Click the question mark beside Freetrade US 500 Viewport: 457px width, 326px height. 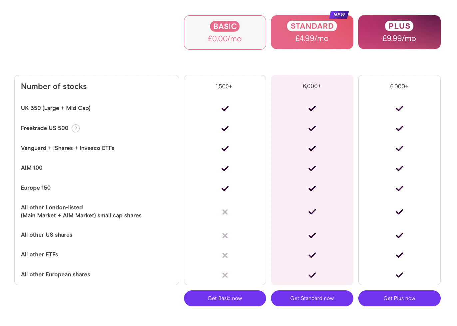pyautogui.click(x=76, y=128)
